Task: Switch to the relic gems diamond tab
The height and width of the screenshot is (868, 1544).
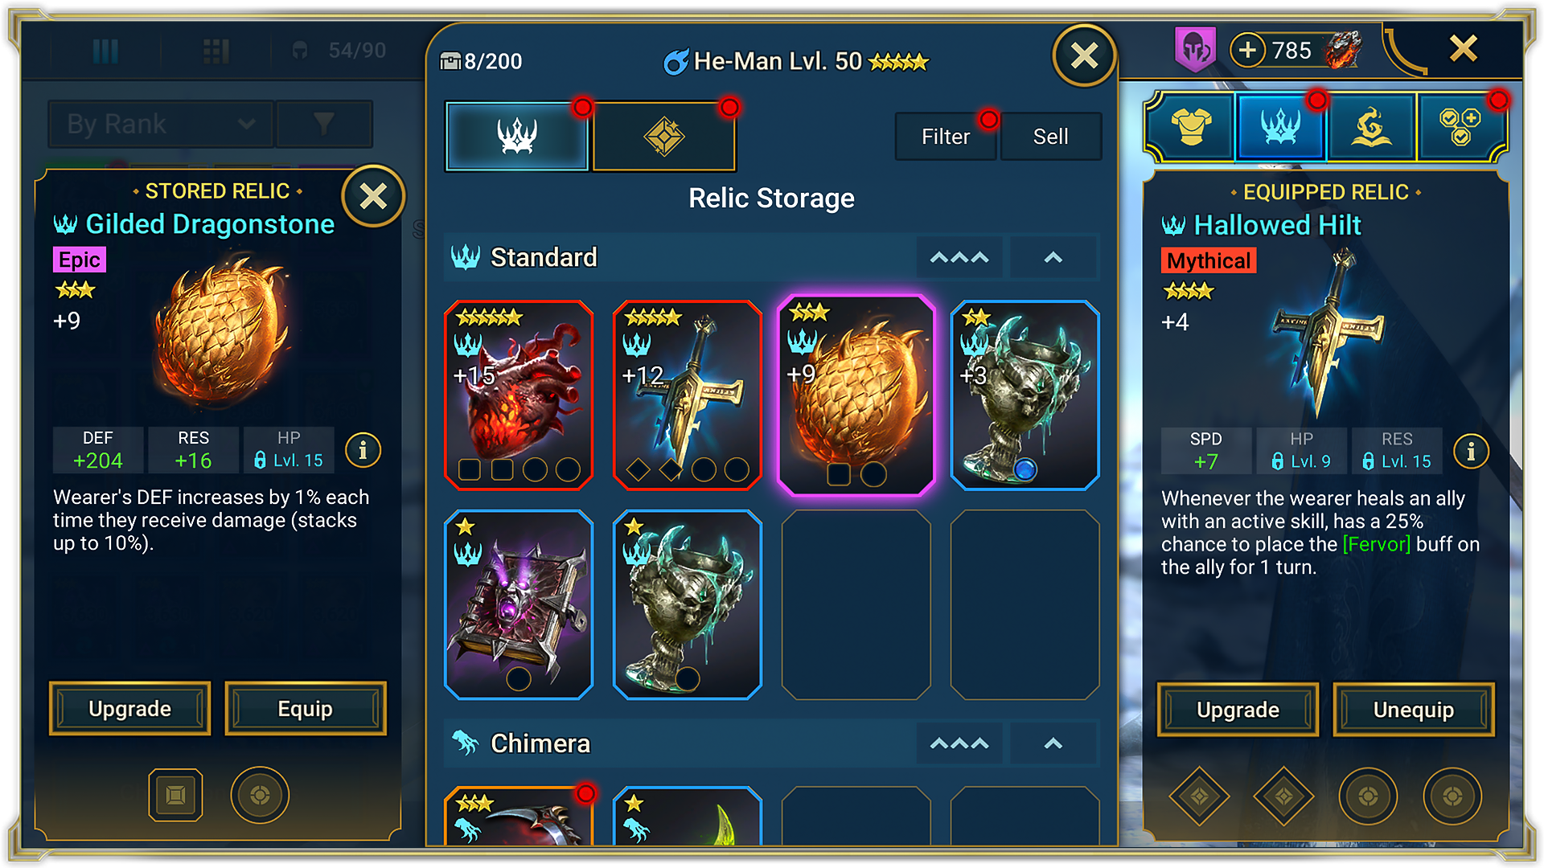Action: click(x=663, y=136)
